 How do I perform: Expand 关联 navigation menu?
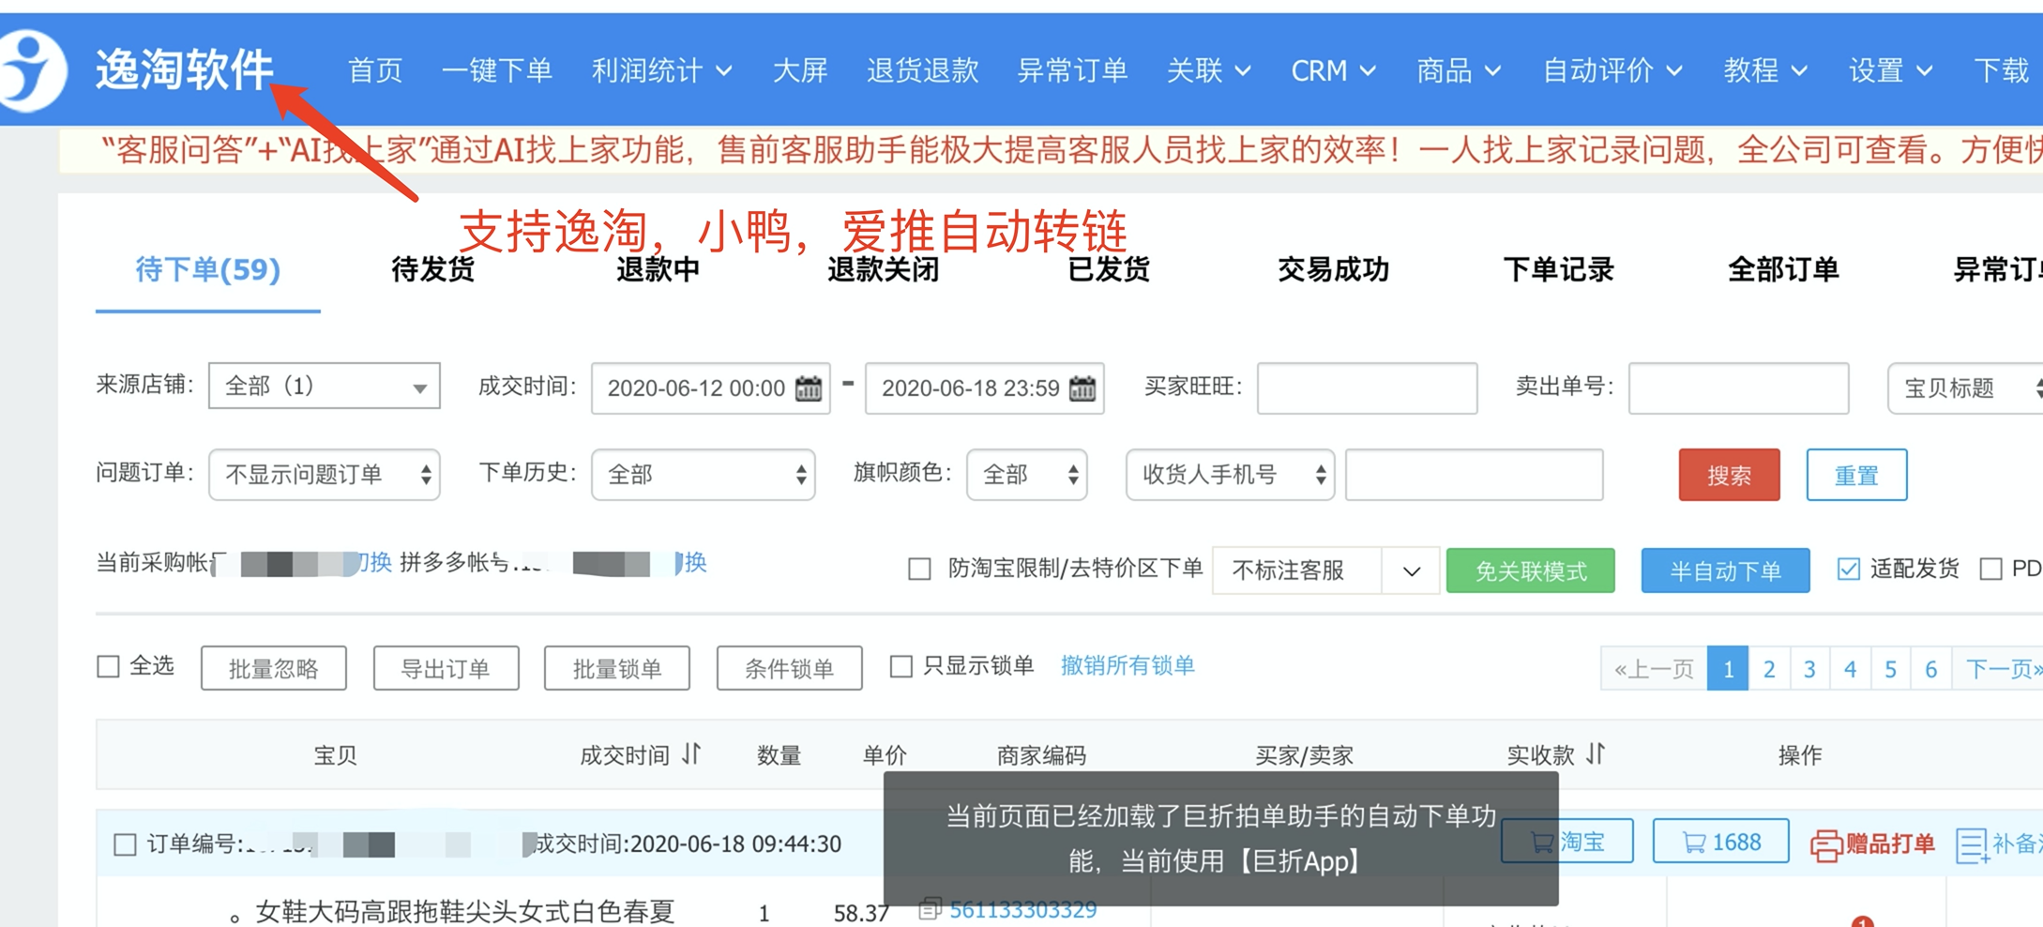click(1208, 70)
